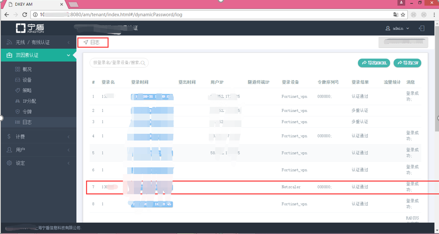Click the Nington logo
Image resolution: width=439 pixels, height=234 pixels.
(30, 28)
